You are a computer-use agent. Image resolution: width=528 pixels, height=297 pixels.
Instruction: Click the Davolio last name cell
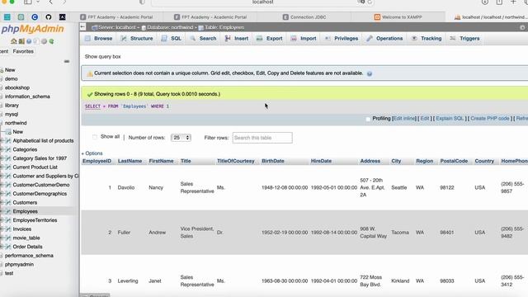click(126, 187)
